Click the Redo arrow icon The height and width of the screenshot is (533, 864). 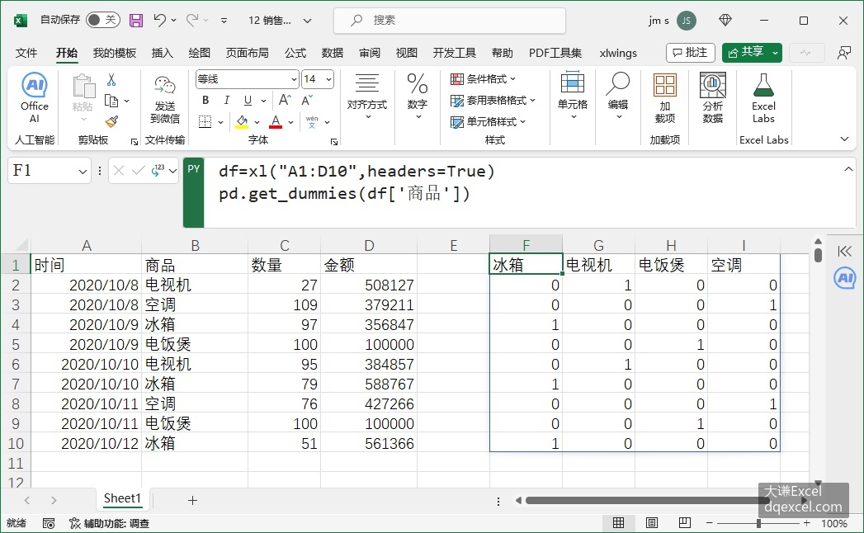(x=191, y=21)
